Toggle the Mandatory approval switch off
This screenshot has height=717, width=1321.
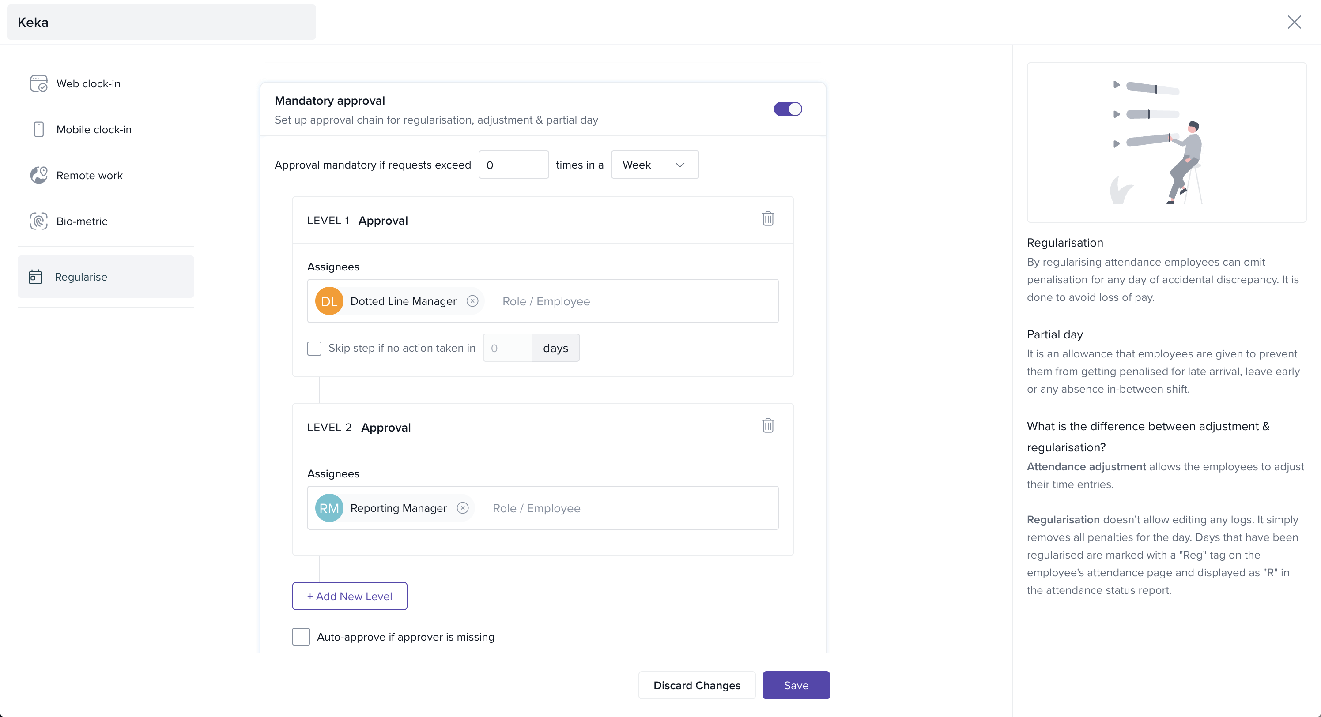788,109
